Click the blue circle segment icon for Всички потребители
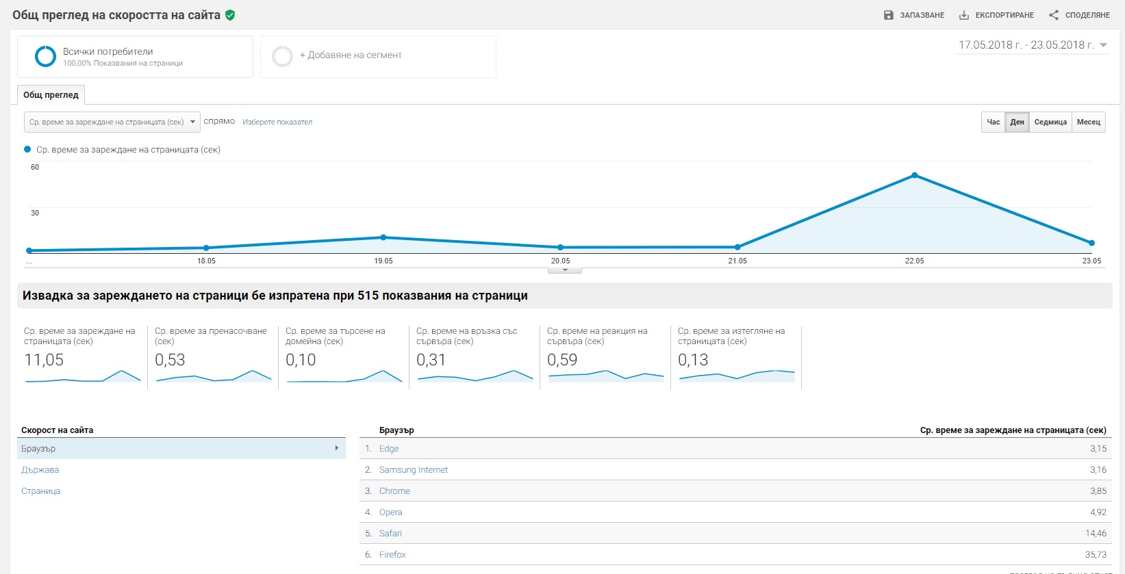1125x574 pixels. click(45, 56)
